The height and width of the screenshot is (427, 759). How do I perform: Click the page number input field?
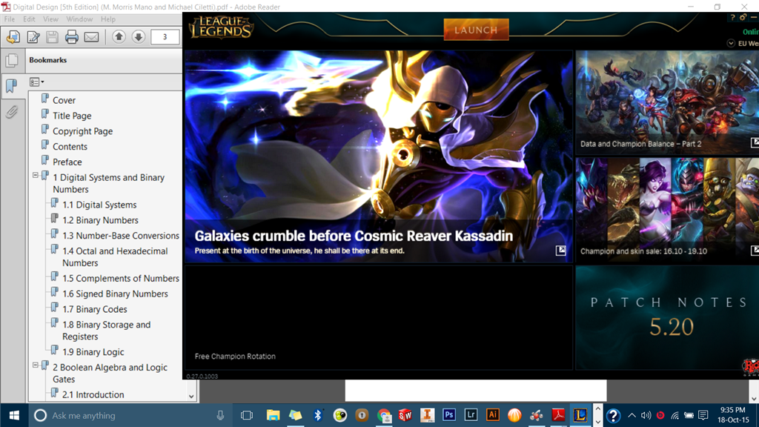tap(165, 37)
